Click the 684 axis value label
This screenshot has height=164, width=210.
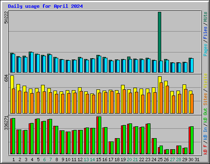click(6, 78)
